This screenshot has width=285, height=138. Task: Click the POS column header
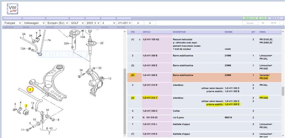coord(133,32)
